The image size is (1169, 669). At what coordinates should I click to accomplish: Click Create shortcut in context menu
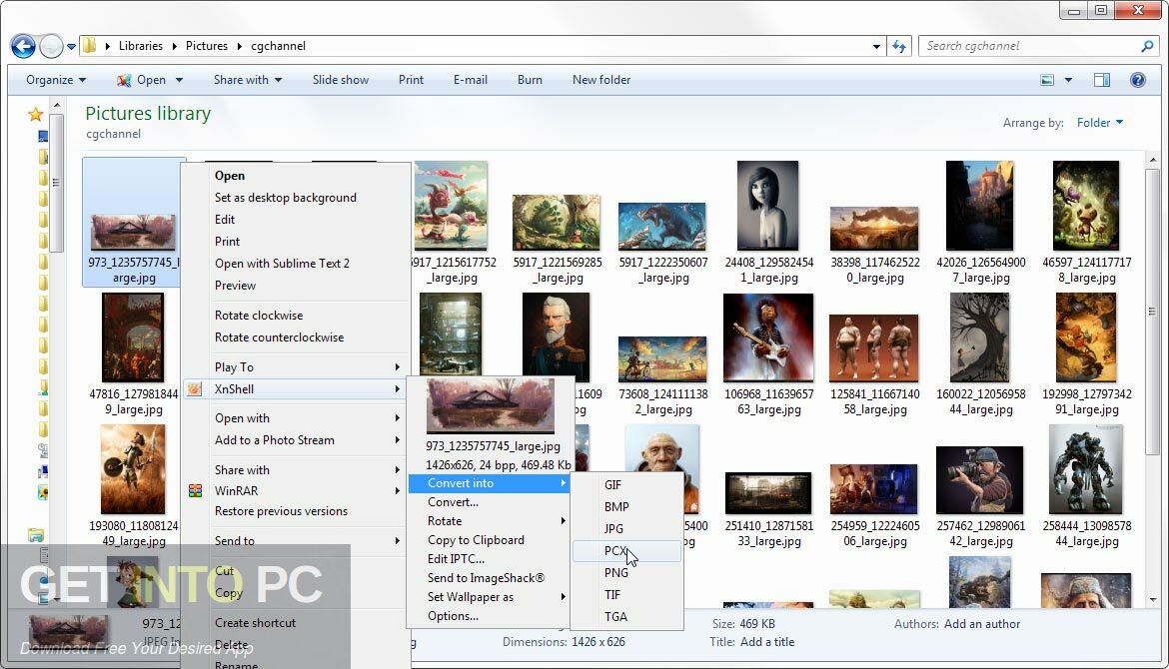point(255,623)
